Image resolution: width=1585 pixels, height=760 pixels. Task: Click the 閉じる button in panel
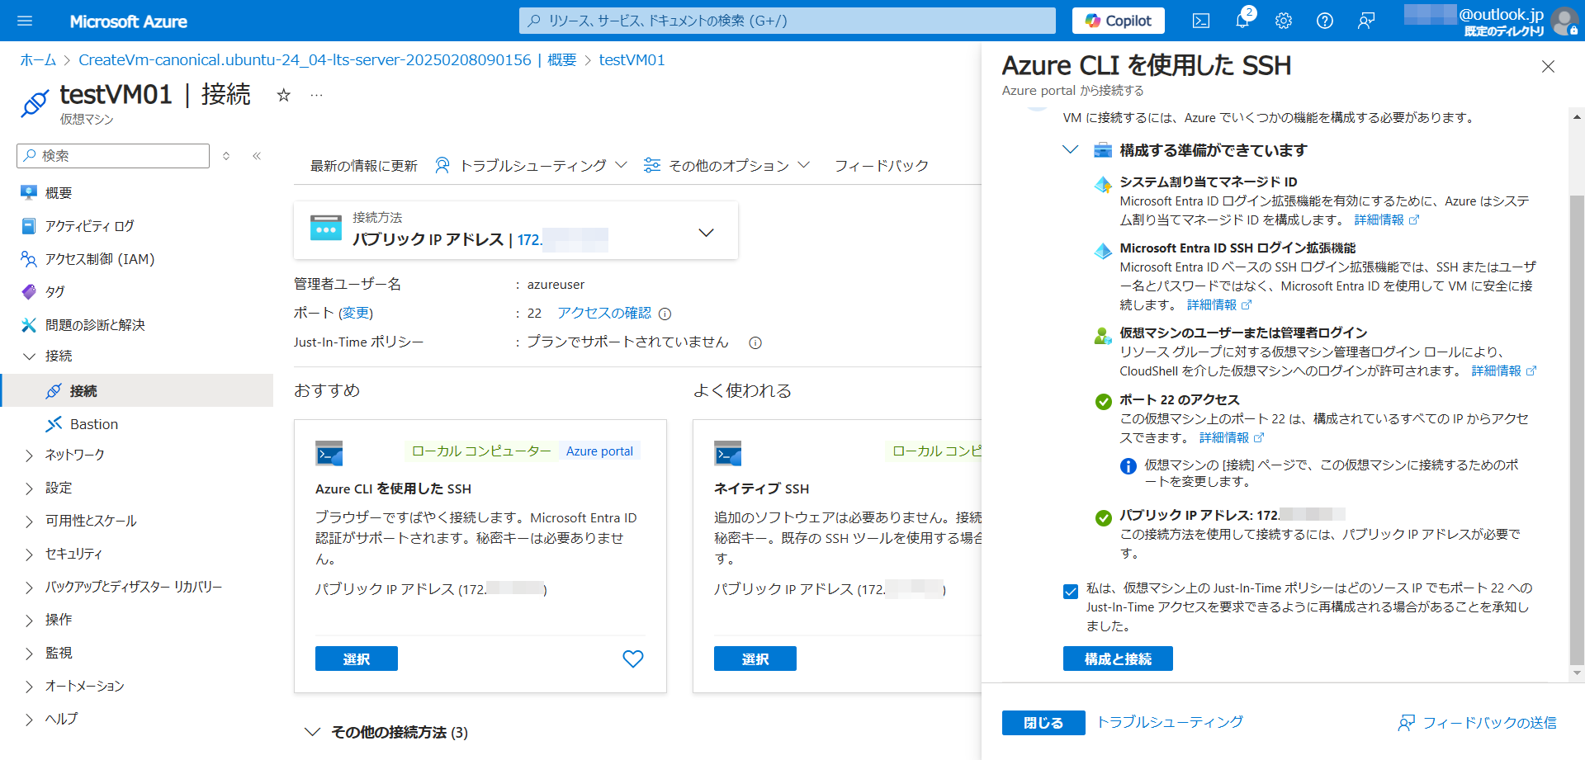(x=1043, y=722)
